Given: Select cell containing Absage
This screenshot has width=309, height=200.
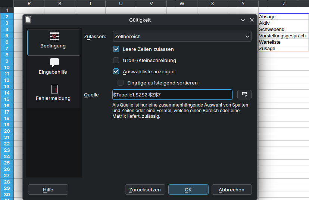Looking at the screenshot, I should [x=284, y=17].
